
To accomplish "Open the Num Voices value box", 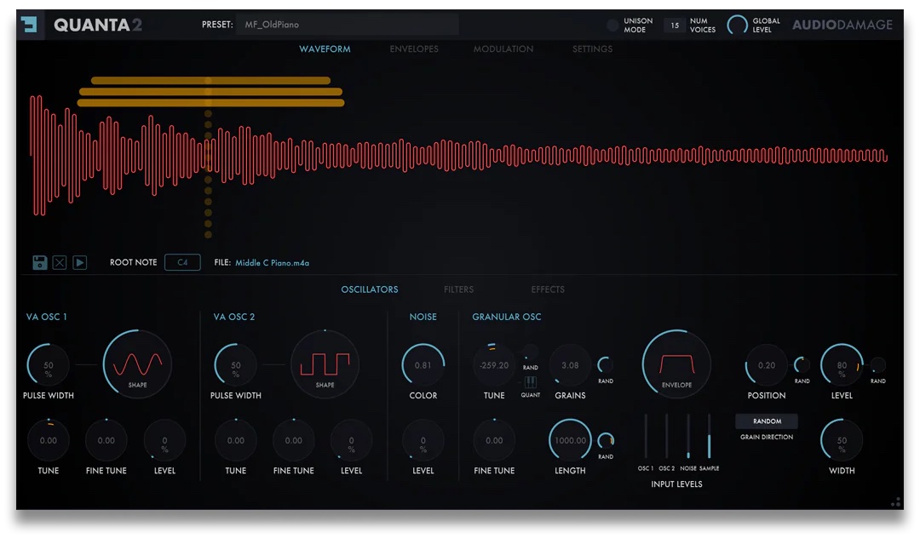I will 675,26.
